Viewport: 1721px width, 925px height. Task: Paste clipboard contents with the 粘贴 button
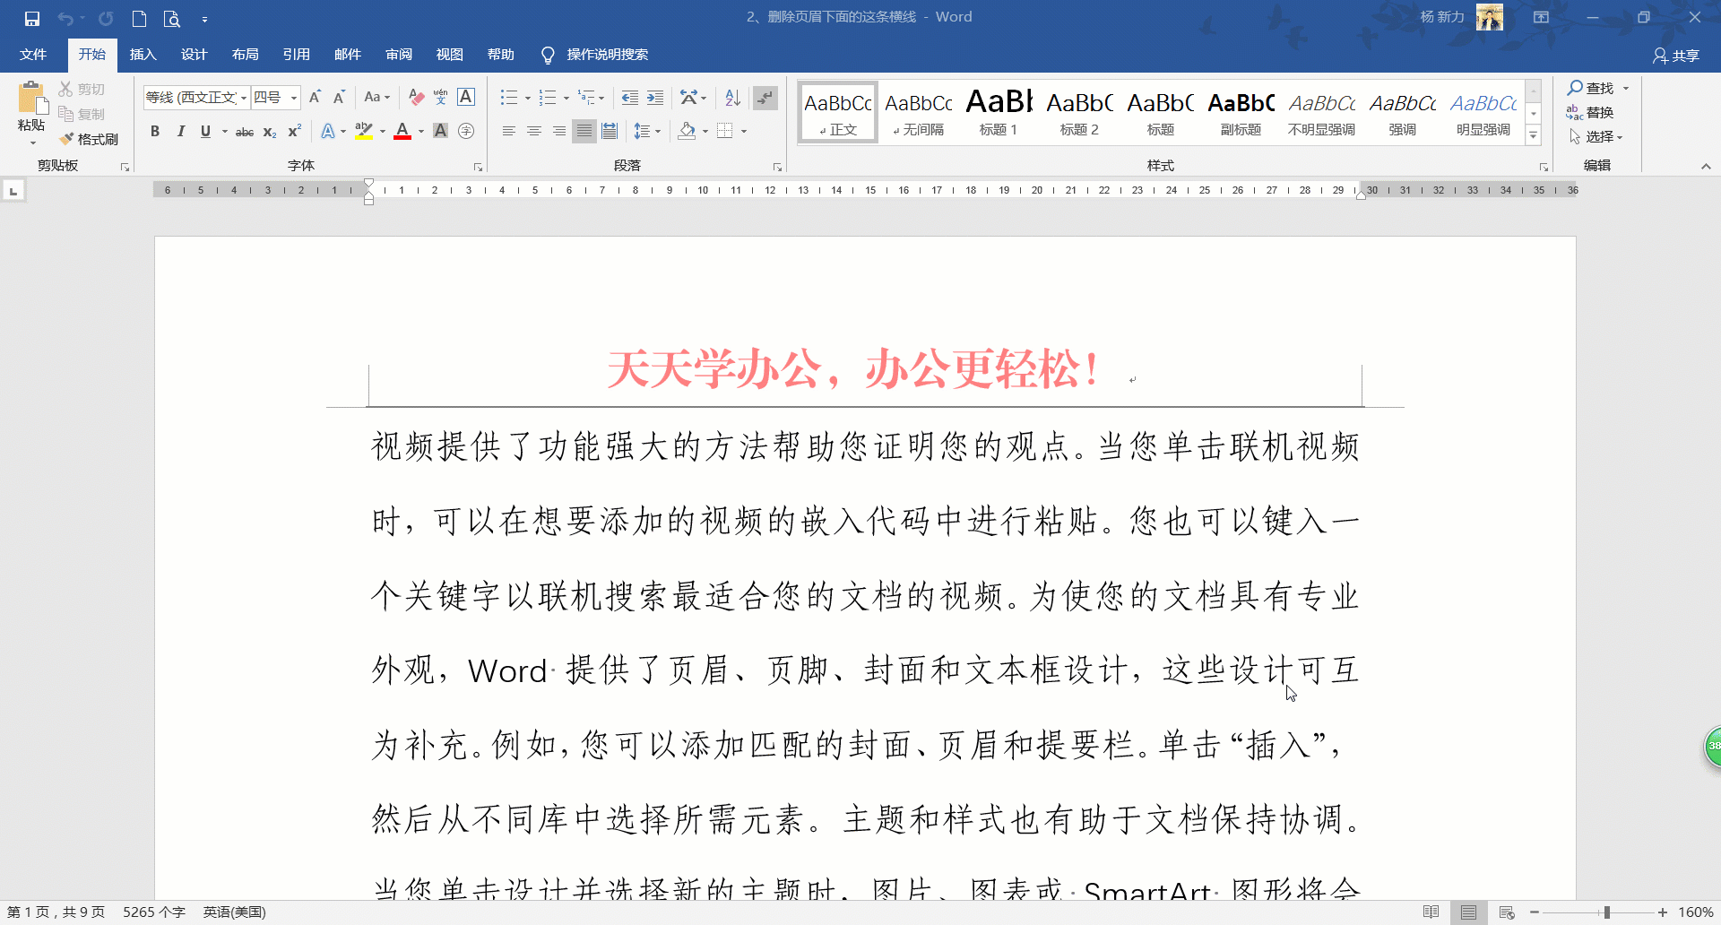coord(31,113)
